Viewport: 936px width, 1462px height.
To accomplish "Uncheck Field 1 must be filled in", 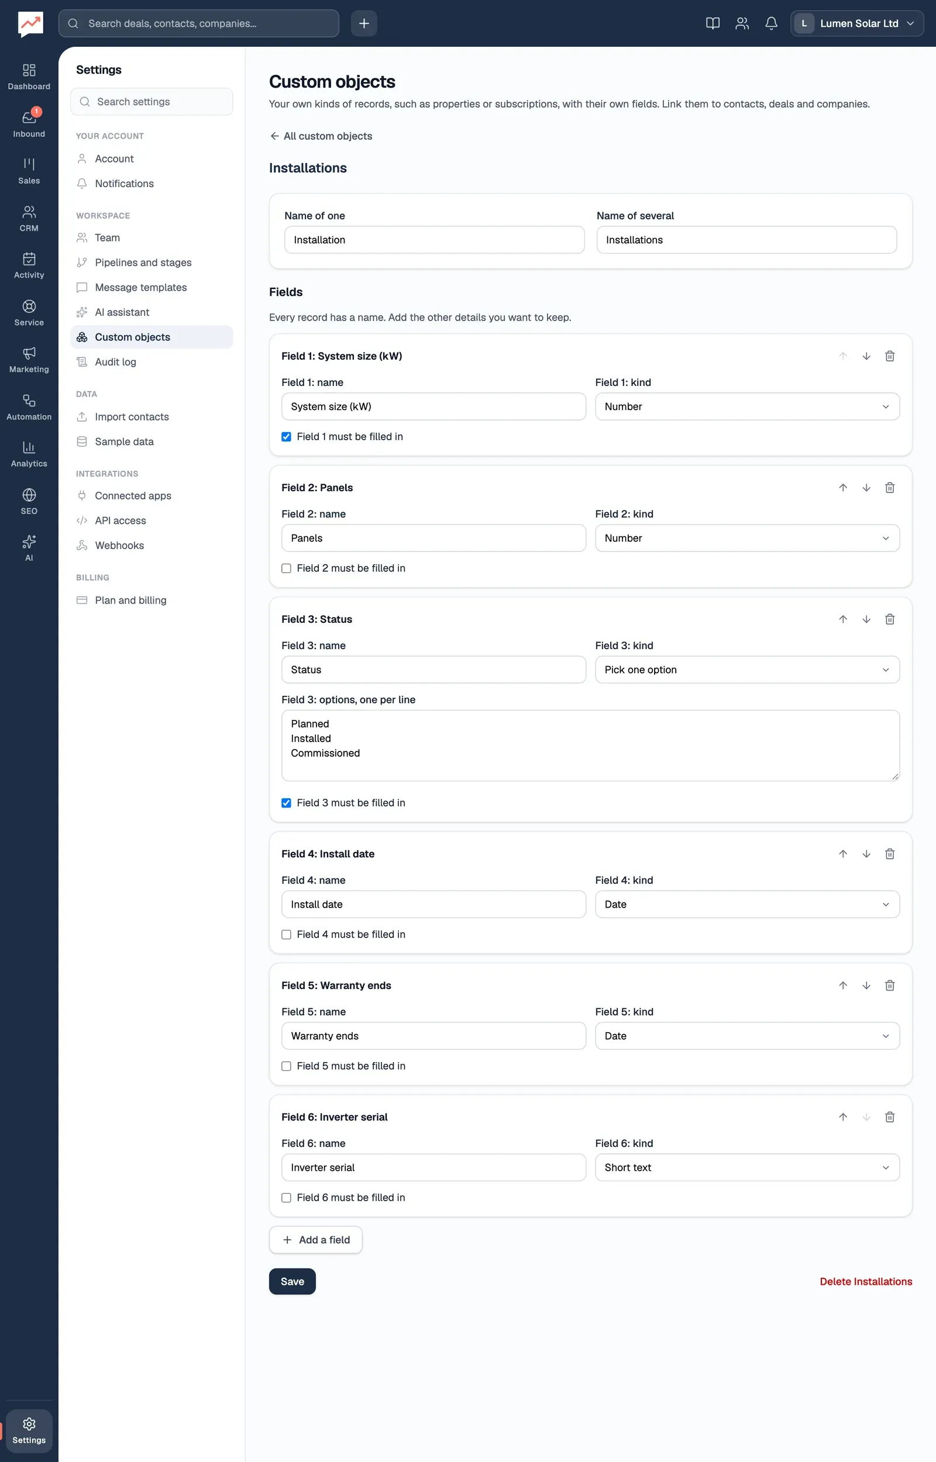I will (x=286, y=437).
